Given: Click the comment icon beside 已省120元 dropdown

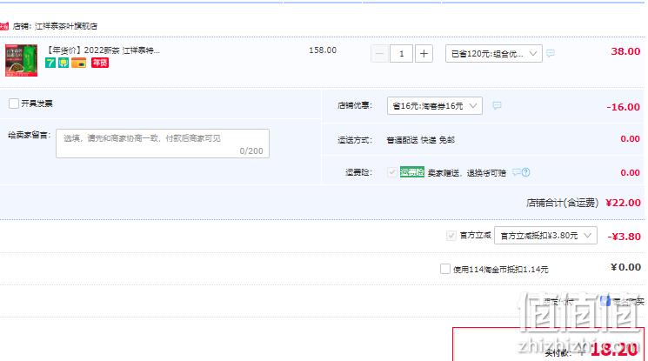Looking at the screenshot, I should pos(551,53).
